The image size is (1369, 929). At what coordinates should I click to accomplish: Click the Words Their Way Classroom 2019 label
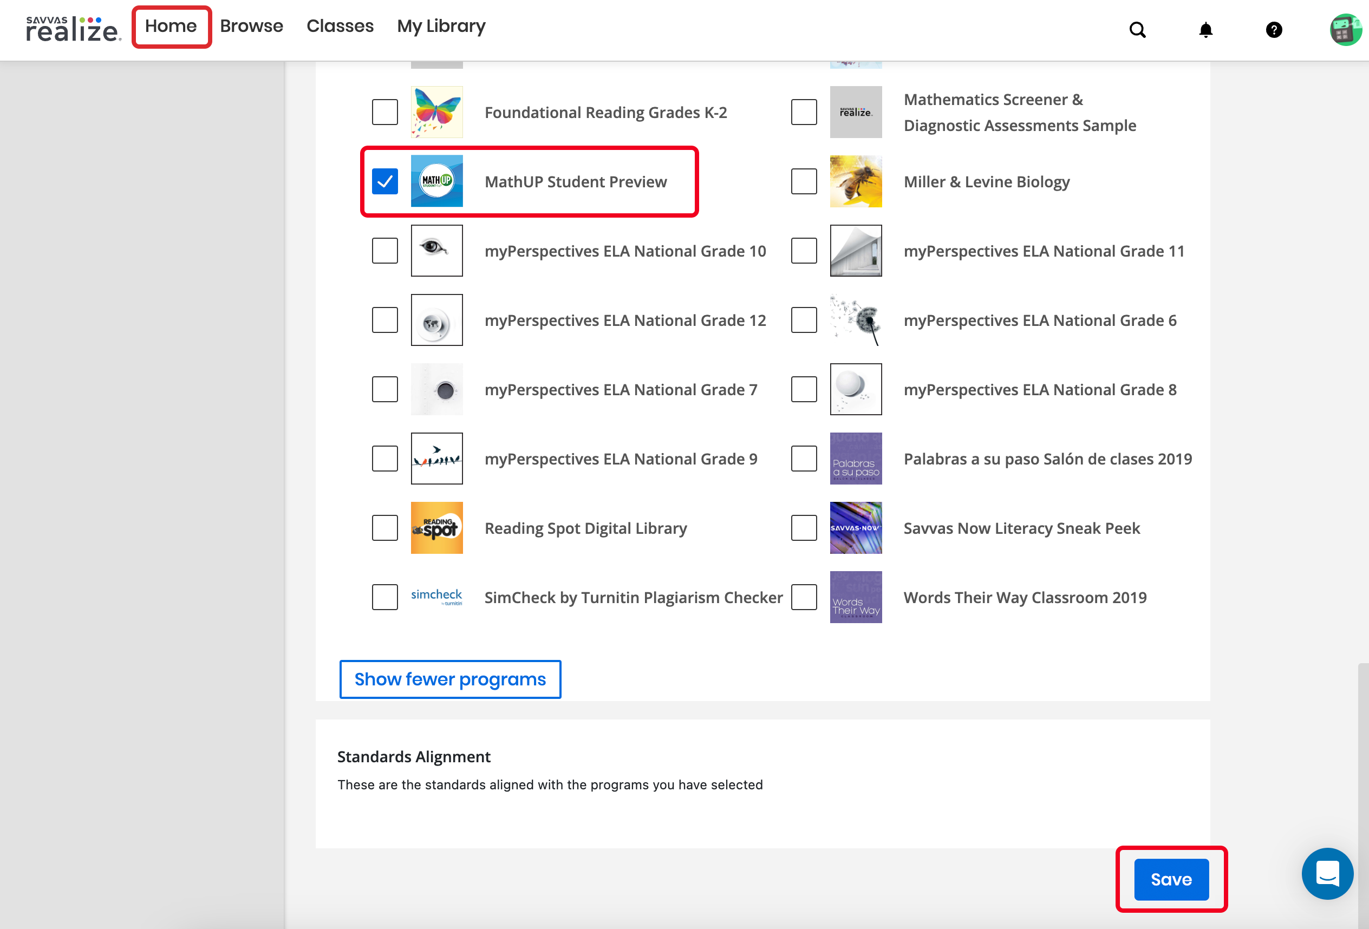(x=1025, y=598)
